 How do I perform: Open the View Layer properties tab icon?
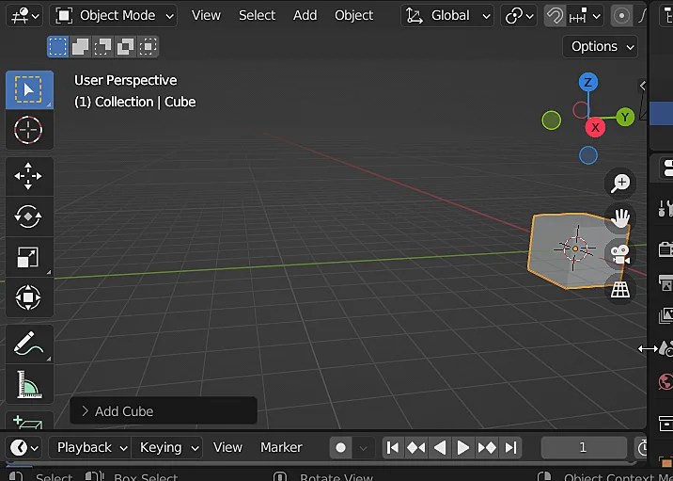[665, 315]
